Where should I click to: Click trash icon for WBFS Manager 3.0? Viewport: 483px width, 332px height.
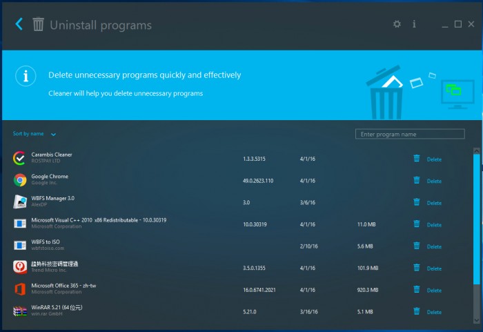click(417, 202)
